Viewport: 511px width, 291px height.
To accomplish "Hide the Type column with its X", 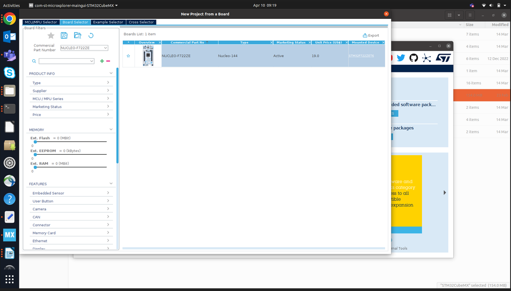I will point(272,42).
